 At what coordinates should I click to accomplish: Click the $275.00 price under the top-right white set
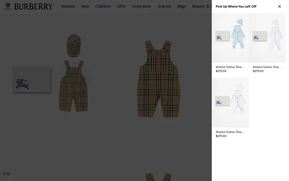(x=258, y=71)
